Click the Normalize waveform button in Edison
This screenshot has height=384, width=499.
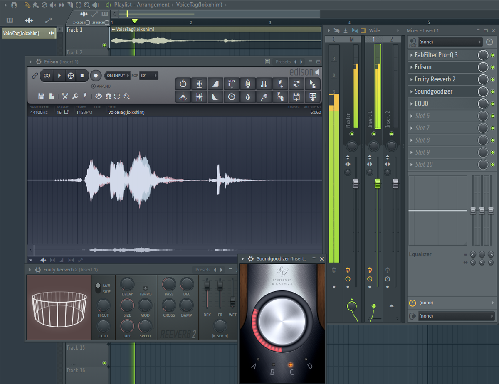coord(199,84)
